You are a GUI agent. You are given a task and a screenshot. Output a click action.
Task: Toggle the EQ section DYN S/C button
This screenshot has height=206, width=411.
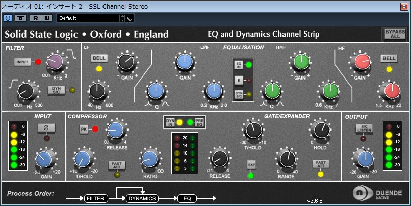click(x=239, y=94)
